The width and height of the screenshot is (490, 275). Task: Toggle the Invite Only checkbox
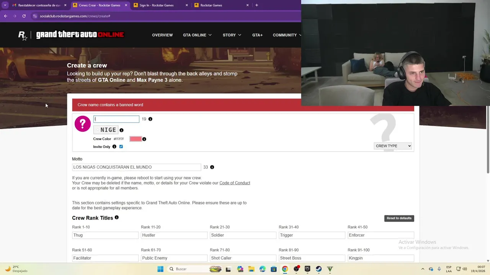[x=121, y=147]
